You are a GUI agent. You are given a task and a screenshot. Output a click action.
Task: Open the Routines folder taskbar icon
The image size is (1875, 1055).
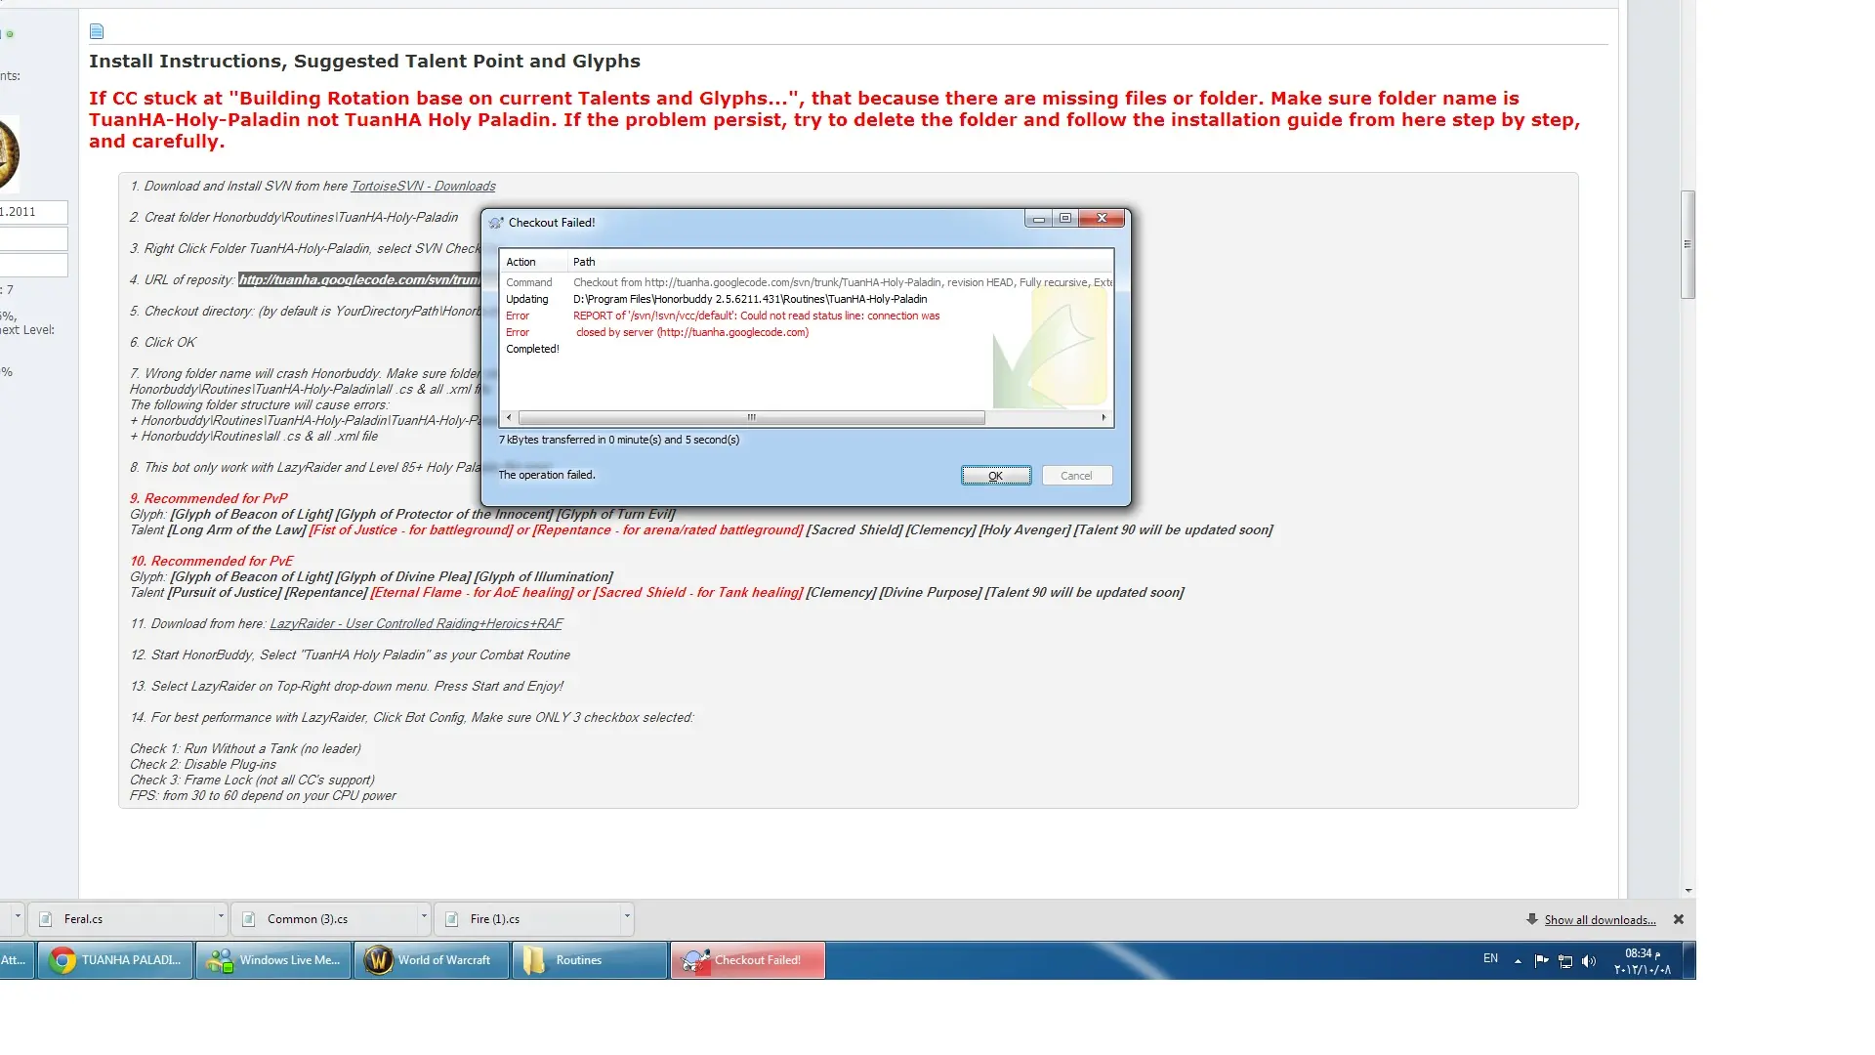coord(590,960)
